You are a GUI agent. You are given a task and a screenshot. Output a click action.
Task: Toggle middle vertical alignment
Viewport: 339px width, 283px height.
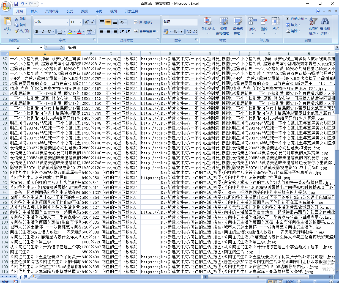pos(108,22)
